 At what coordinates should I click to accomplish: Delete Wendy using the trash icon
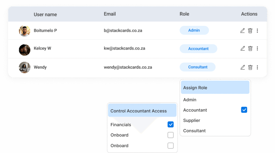(250, 67)
